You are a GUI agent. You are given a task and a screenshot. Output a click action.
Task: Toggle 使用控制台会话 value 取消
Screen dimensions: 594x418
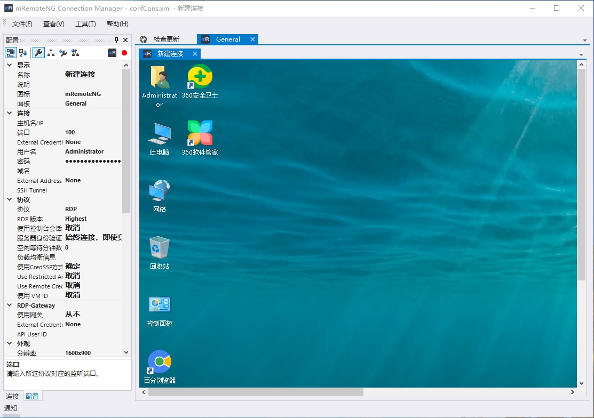pyautogui.click(x=73, y=228)
